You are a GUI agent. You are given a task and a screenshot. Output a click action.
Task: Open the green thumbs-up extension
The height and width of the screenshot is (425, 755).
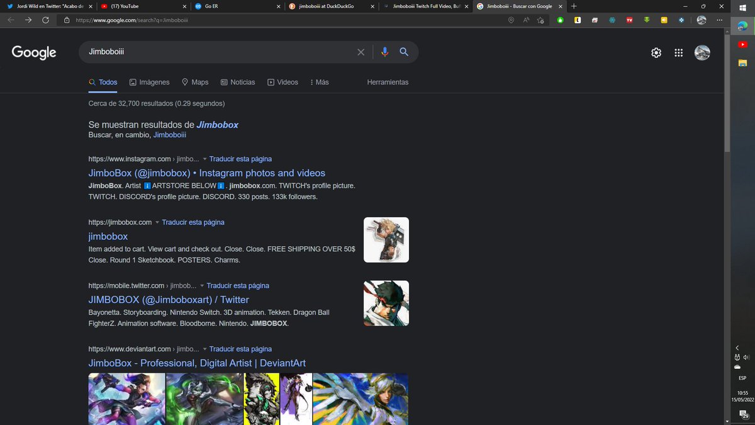tap(560, 20)
